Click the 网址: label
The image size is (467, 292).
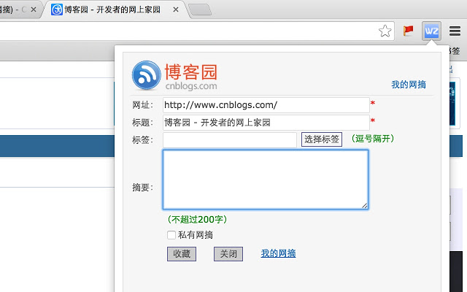(x=143, y=105)
